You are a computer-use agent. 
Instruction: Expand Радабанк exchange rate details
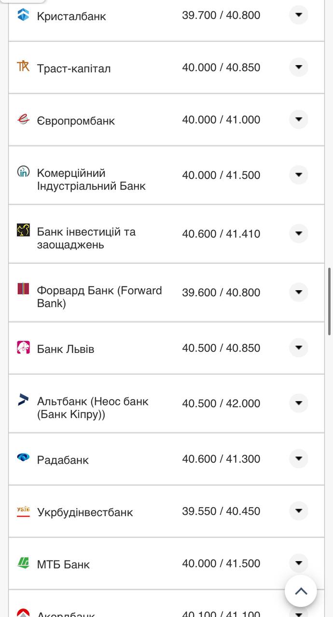299,459
